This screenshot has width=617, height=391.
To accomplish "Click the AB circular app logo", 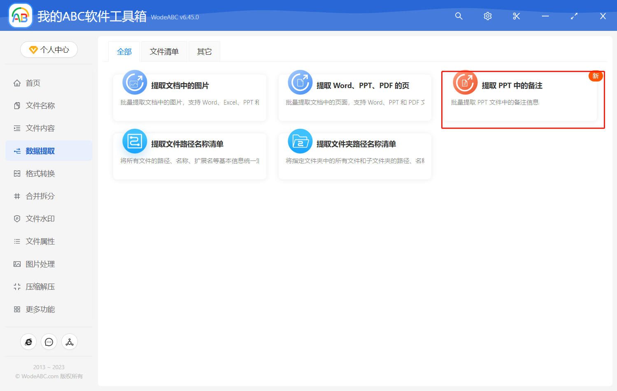I will coord(20,16).
